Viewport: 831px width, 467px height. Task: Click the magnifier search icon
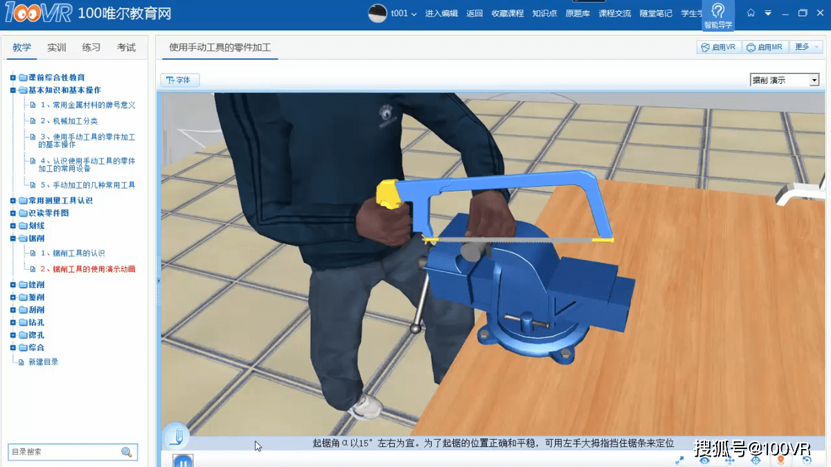coord(127,452)
